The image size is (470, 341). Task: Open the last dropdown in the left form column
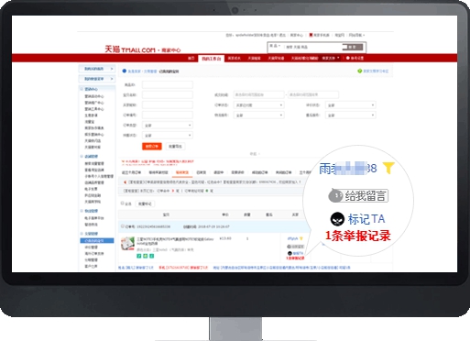pos(168,135)
